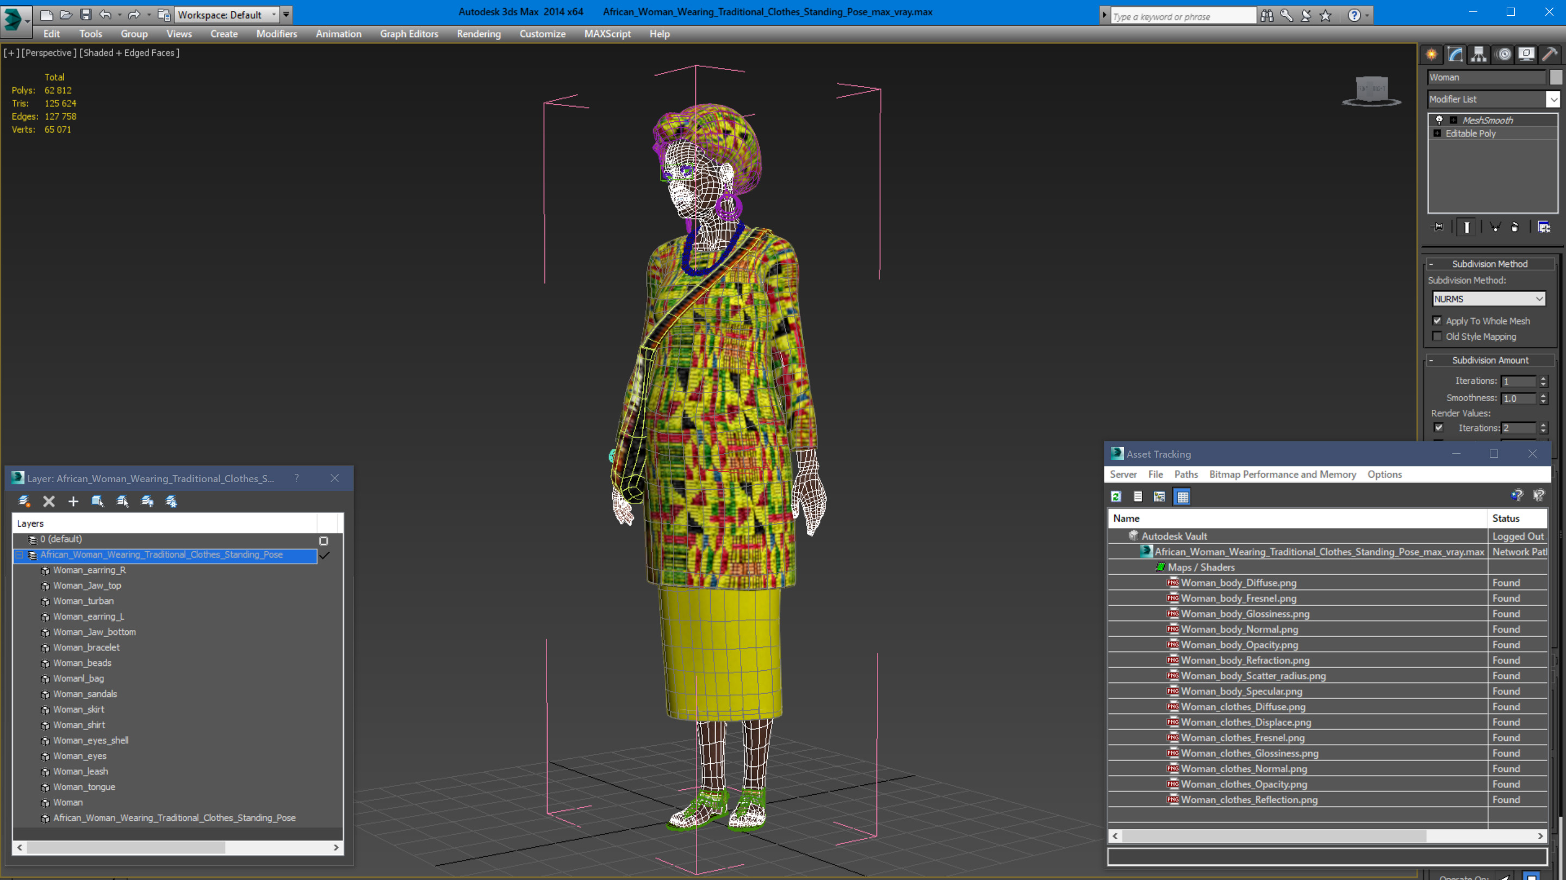The image size is (1566, 880).
Task: Toggle Show End Result icon
Action: pos(1467,227)
